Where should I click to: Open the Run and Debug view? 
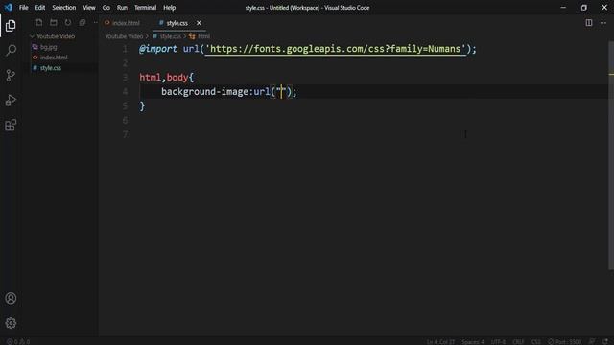(11, 100)
